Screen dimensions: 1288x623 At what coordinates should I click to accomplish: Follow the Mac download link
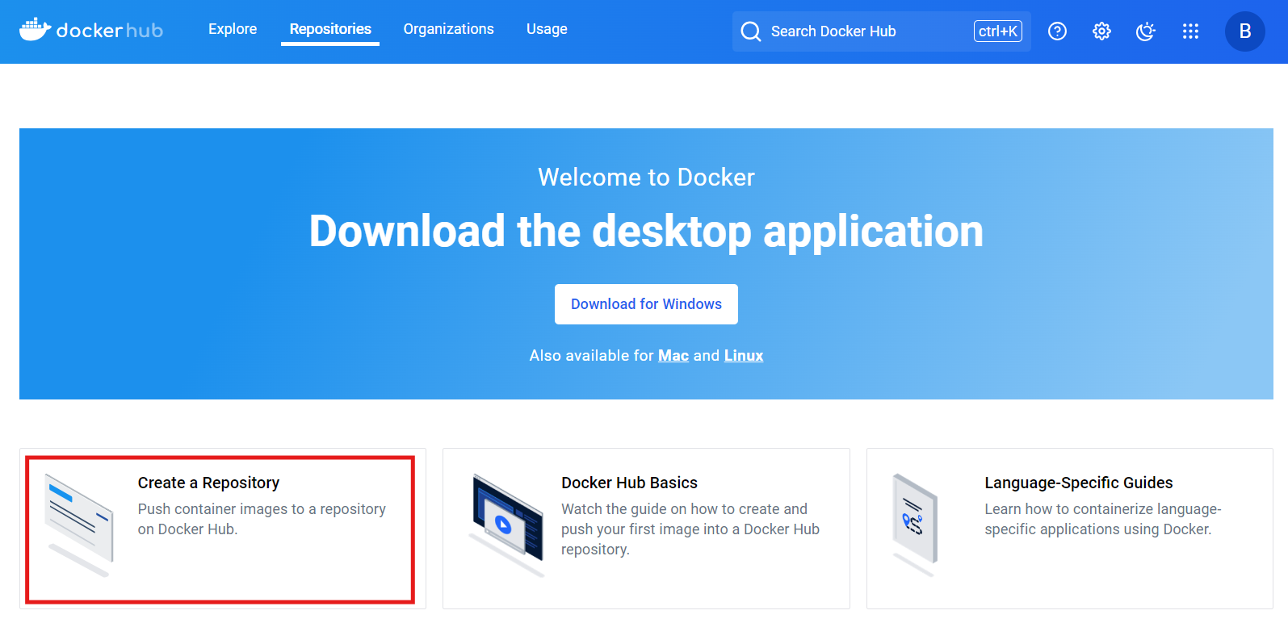(x=673, y=356)
